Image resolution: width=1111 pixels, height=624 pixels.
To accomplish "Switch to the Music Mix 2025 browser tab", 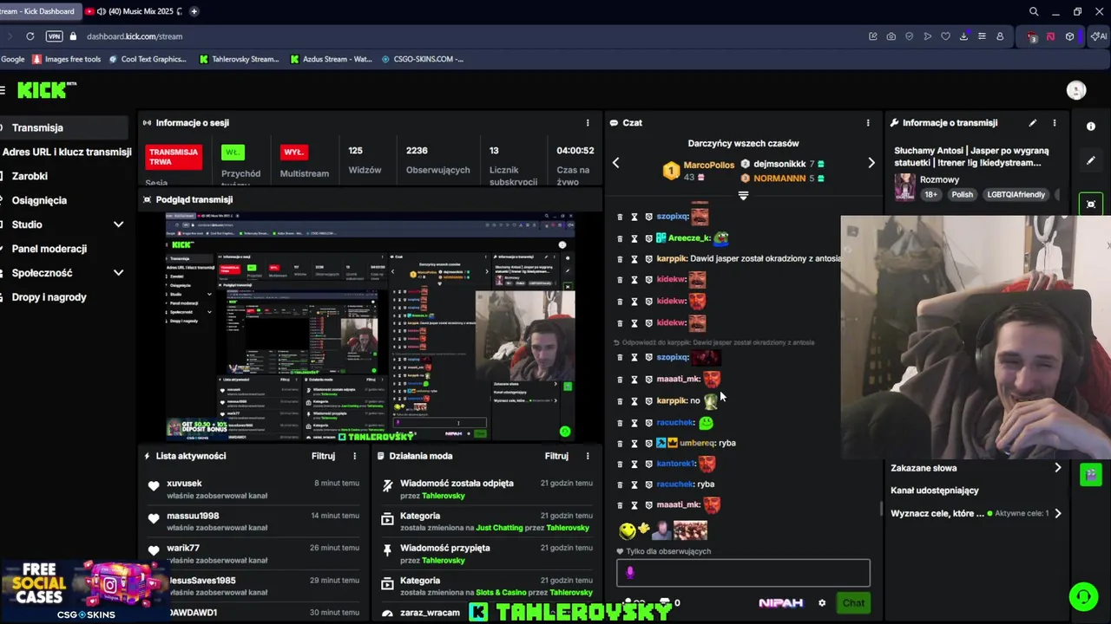I will 134,11.
